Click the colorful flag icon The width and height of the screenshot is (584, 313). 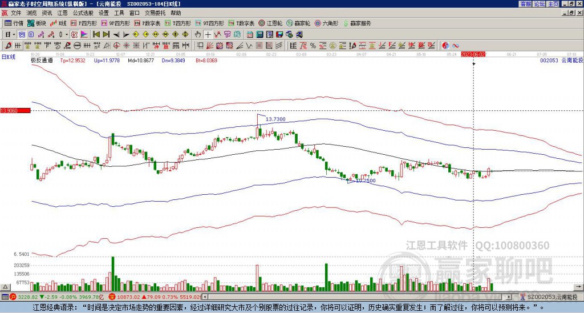click(84, 35)
